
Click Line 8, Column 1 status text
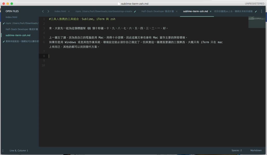coord(19,151)
